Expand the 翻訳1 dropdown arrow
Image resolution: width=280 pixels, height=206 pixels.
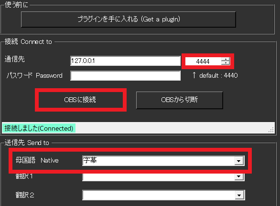pyautogui.click(x=239, y=176)
